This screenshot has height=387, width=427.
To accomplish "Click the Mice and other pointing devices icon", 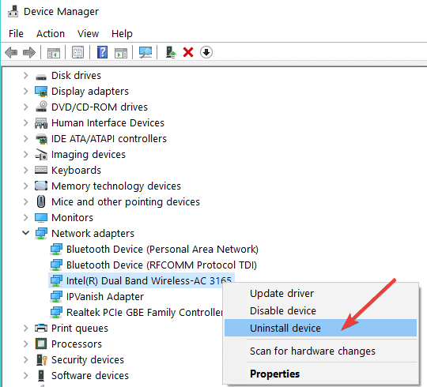I will point(41,201).
